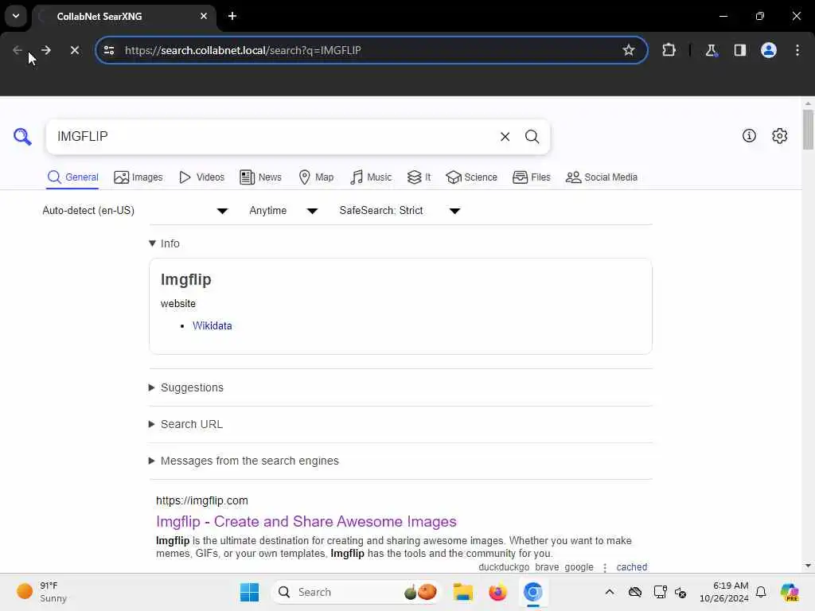Open the notifications bell icon
This screenshot has width=815, height=611.
(761, 592)
